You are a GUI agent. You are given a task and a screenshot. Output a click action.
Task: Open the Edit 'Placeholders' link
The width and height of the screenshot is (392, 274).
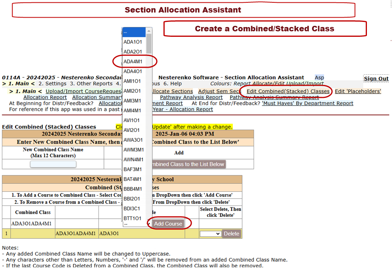[358, 91]
